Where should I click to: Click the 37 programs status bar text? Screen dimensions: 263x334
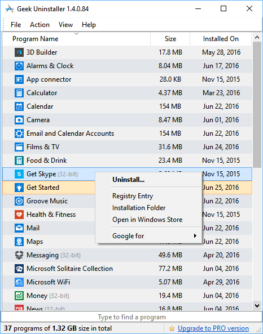point(58,328)
